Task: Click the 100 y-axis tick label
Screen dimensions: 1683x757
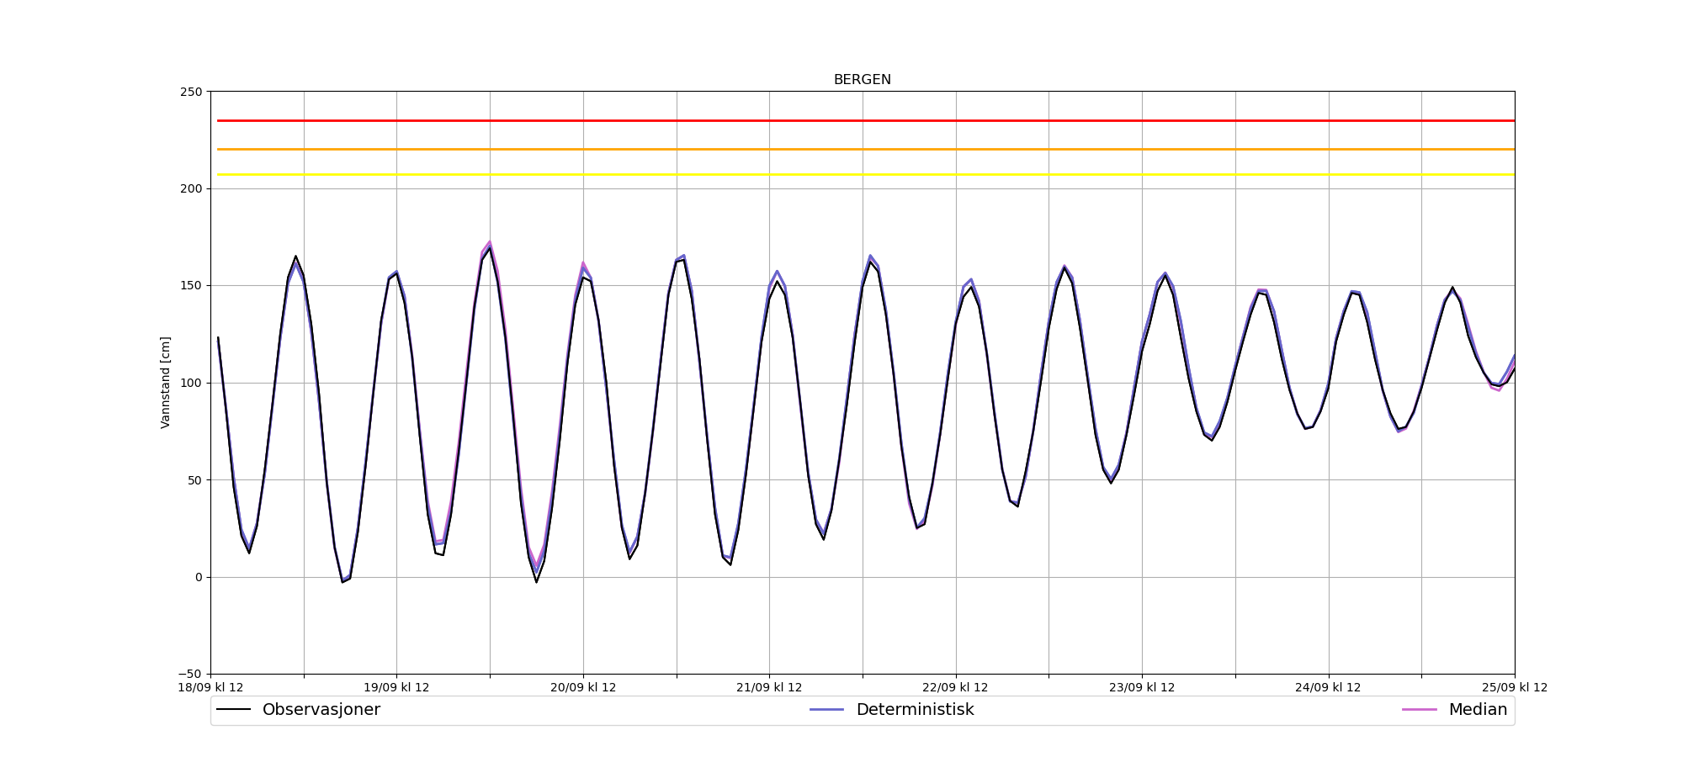Action: coord(191,383)
